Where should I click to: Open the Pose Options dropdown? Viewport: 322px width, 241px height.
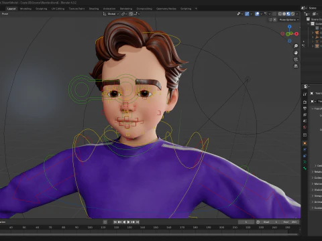tap(289, 19)
